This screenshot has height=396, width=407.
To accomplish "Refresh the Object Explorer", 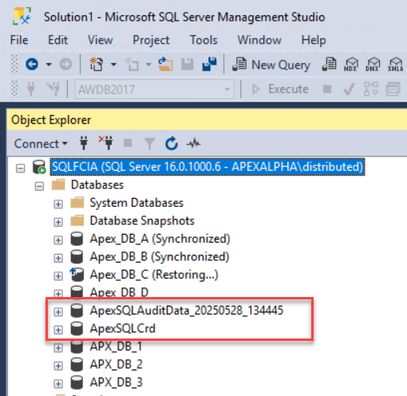I will (172, 144).
